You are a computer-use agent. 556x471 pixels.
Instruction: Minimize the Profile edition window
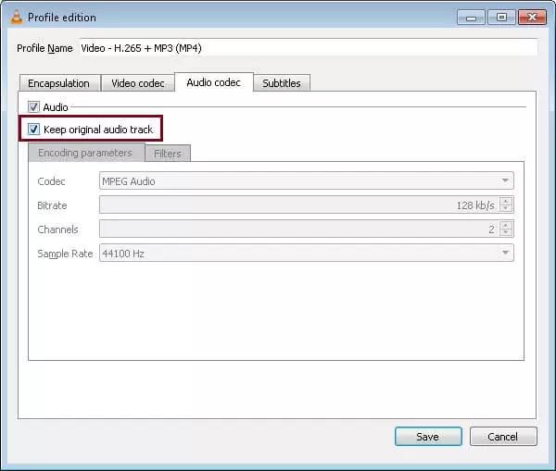pyautogui.click(x=472, y=17)
